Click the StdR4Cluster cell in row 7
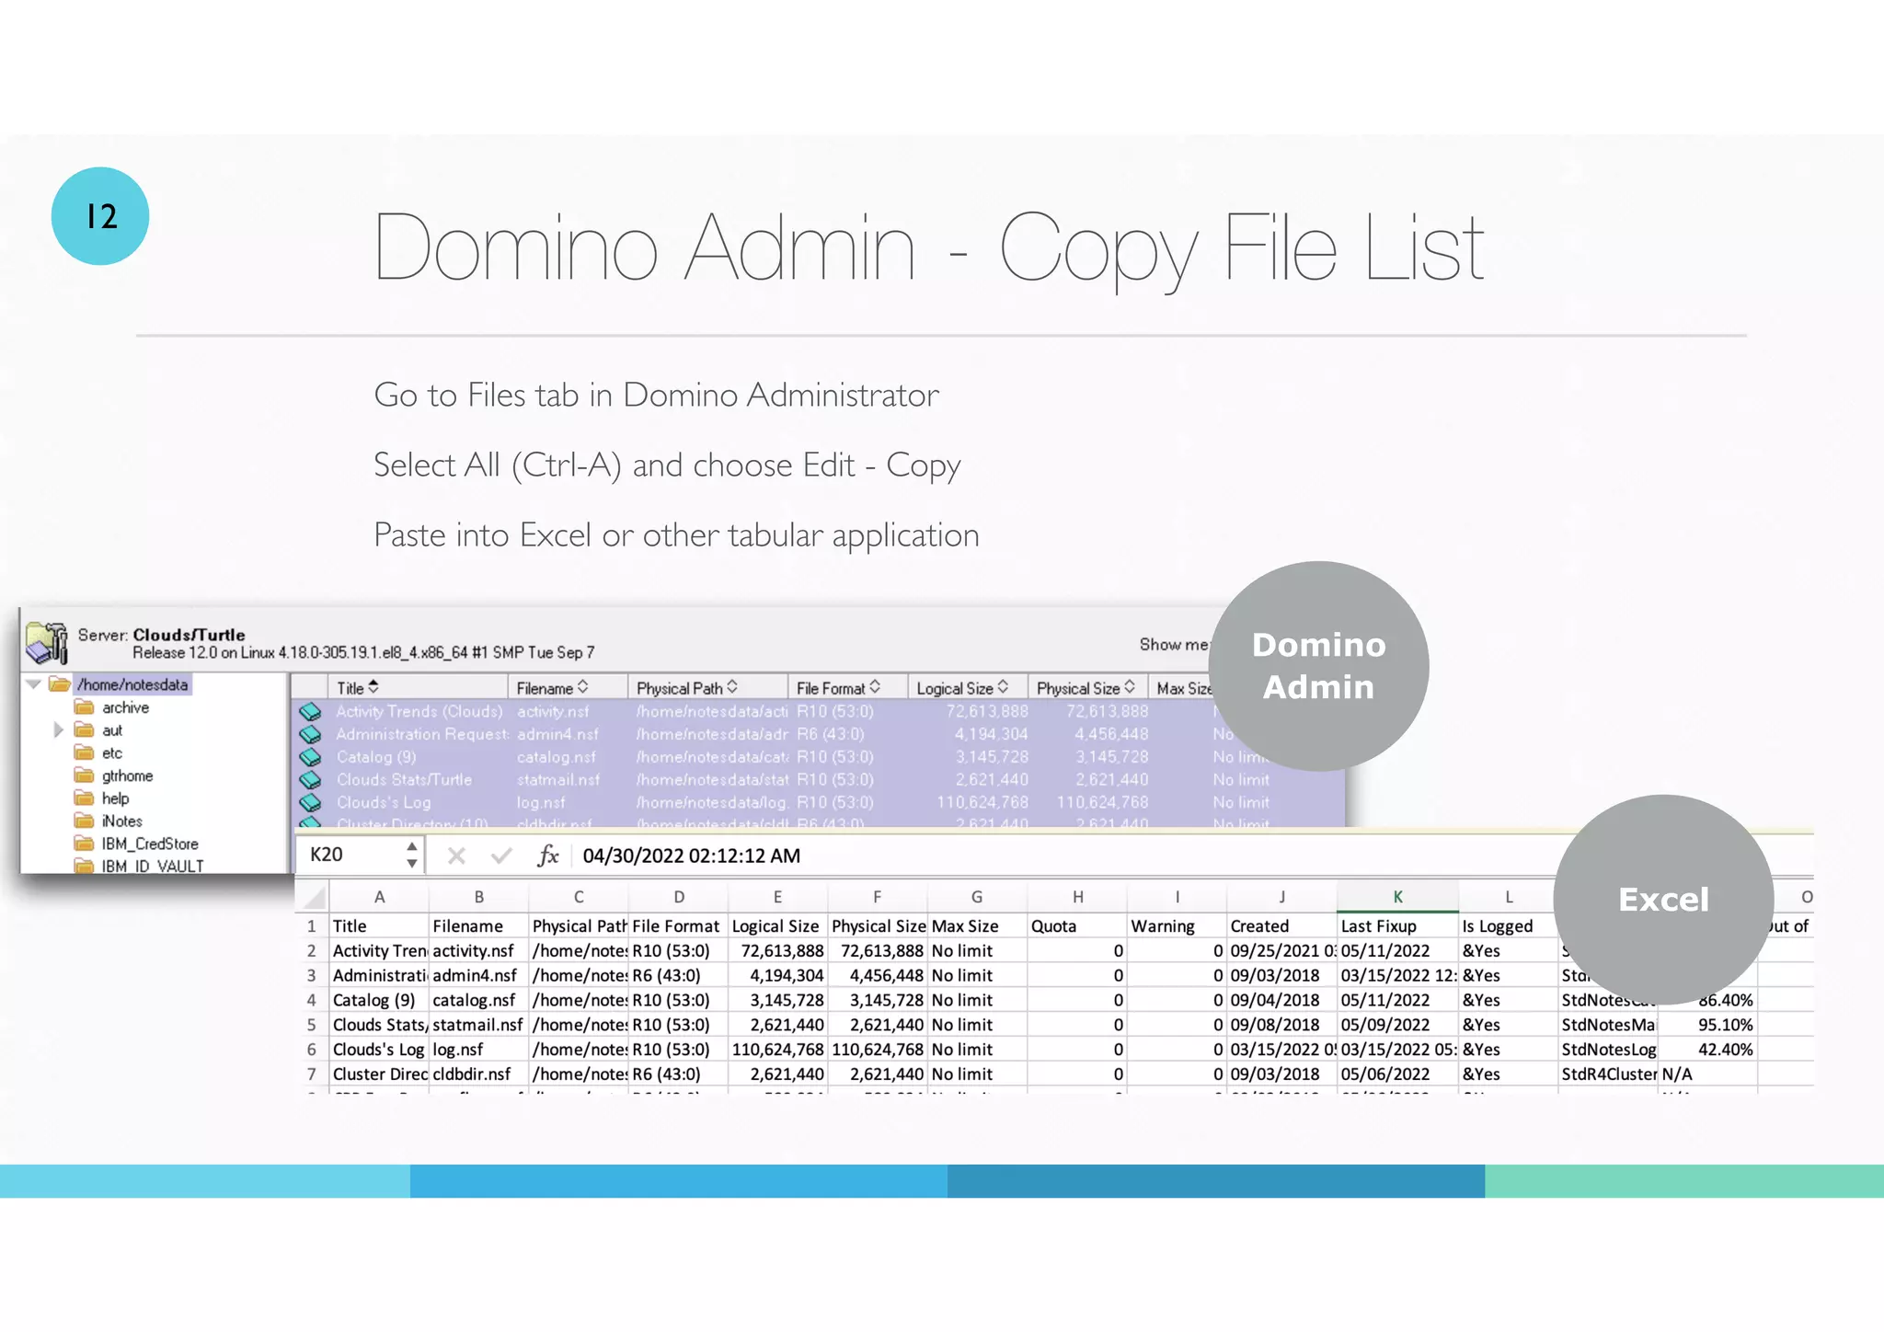The image size is (1884, 1332). click(1608, 1074)
